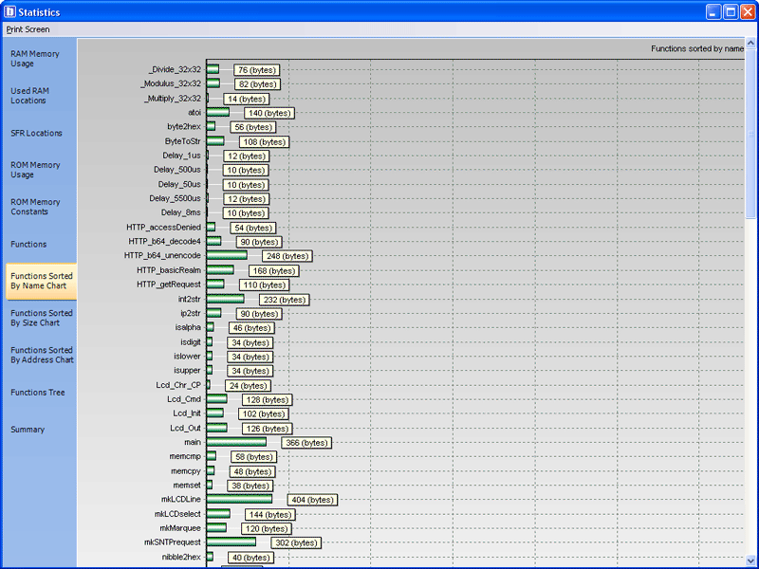Click the vertical scrollbar thumb
This screenshot has height=569, width=759.
tap(750, 133)
